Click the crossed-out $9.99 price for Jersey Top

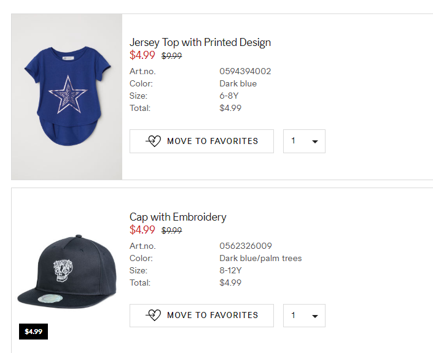[x=171, y=56]
